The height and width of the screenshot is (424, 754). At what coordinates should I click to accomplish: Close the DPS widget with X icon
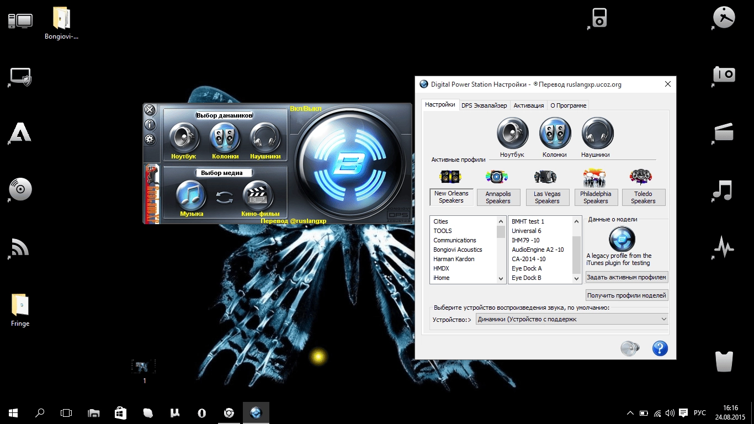pos(150,110)
